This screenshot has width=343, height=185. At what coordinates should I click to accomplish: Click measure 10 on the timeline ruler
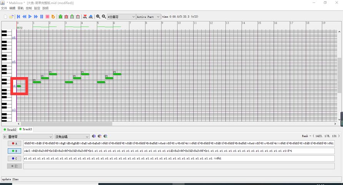point(179,23)
